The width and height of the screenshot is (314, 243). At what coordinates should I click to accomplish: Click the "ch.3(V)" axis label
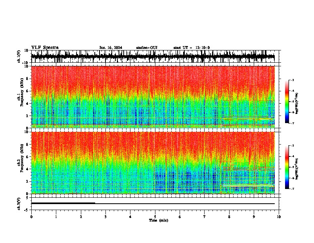coord(19,204)
